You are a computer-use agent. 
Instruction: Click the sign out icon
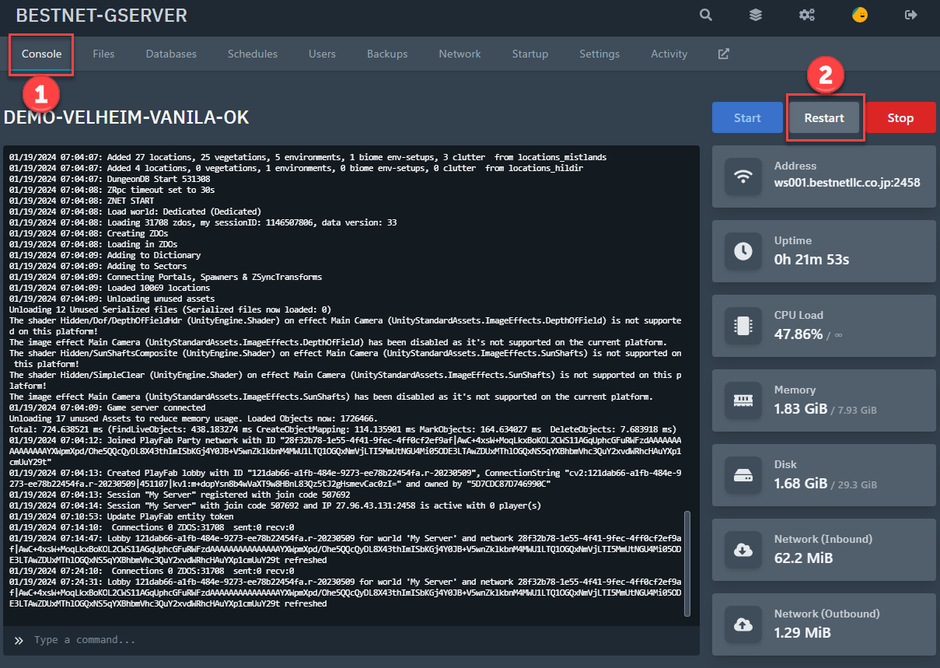[910, 15]
